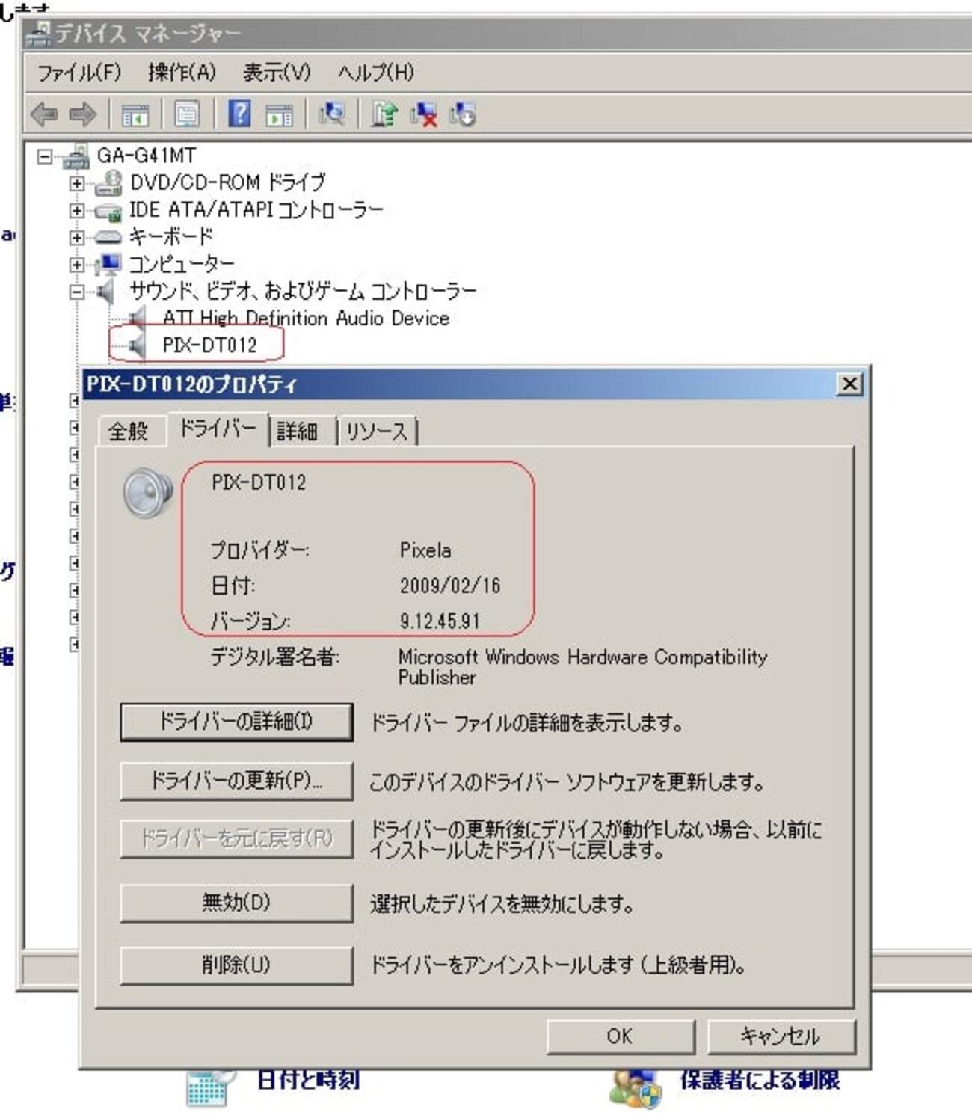Click the ドライバーを元に戻す(R) button

(x=236, y=838)
